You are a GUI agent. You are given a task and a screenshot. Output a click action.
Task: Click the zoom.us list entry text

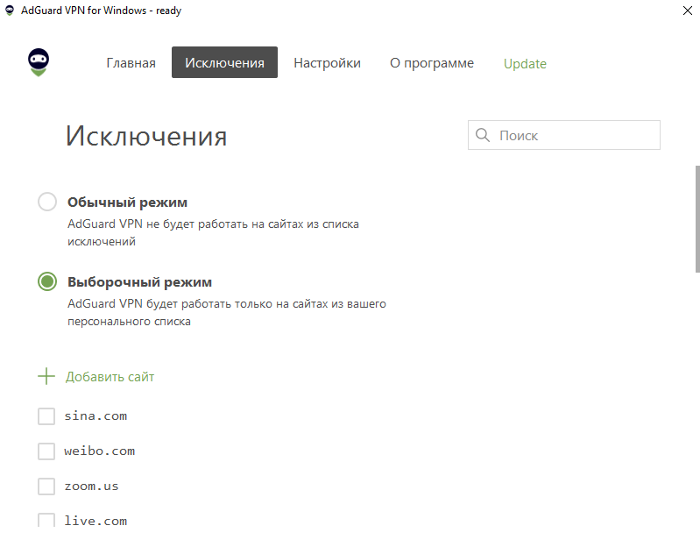tap(91, 487)
